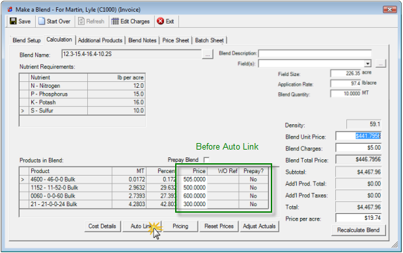Image resolution: width=403 pixels, height=253 pixels.
Task: Click the MT value 2.9632
Action: tap(130, 187)
